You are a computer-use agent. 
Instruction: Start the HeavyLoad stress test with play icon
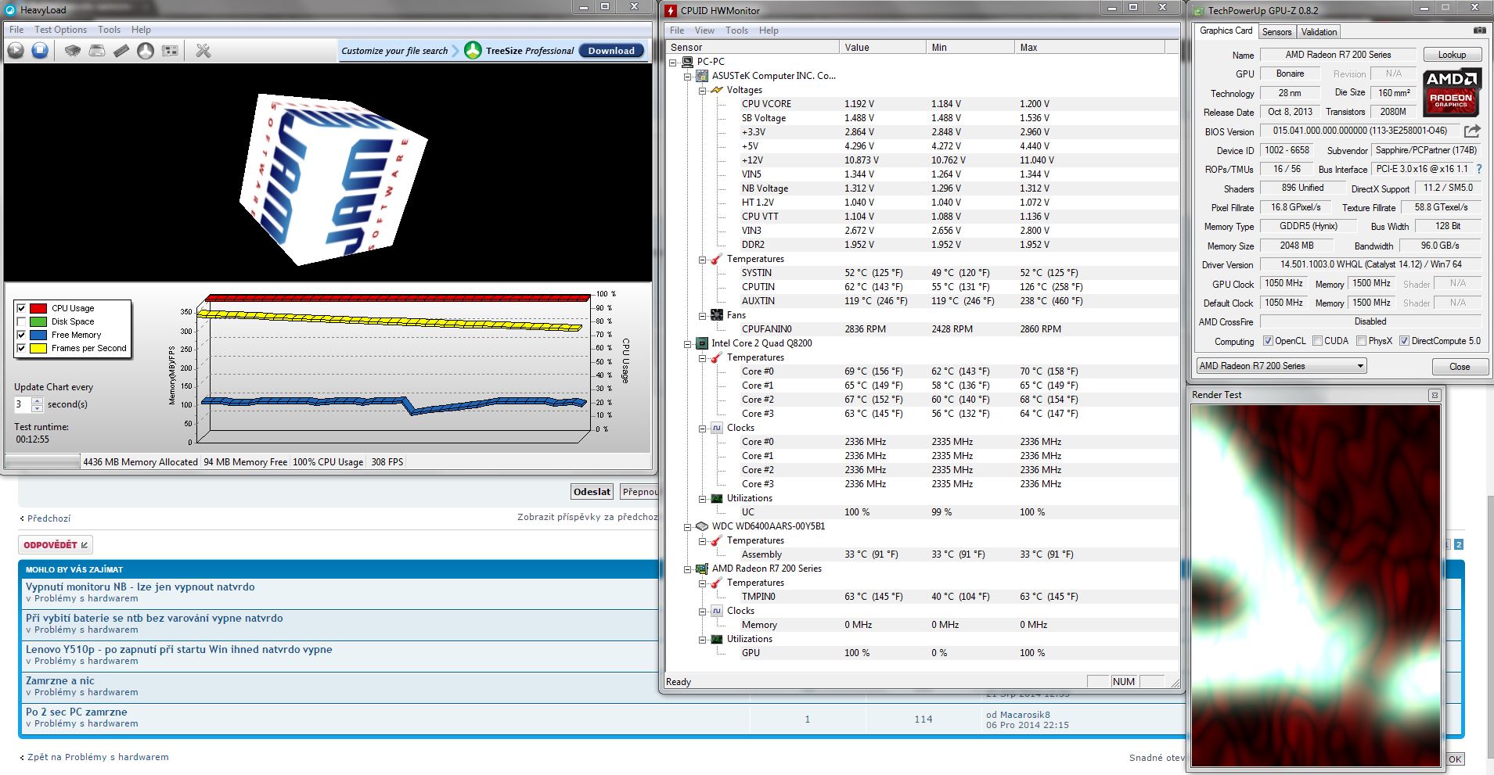tap(16, 51)
